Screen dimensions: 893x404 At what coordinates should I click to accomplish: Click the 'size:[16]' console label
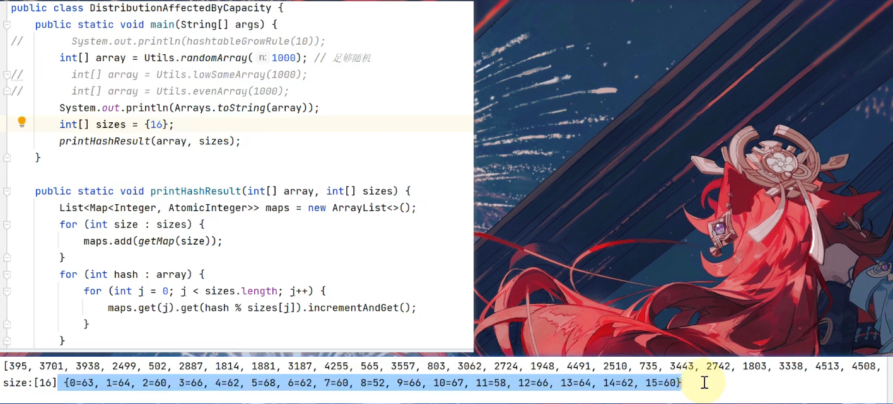30,383
